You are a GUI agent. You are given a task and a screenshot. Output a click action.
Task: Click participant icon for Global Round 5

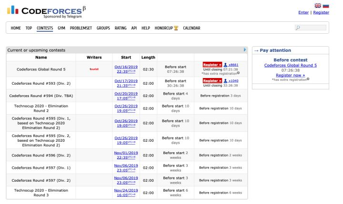pos(225,65)
